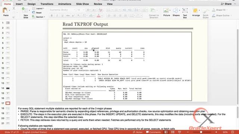Click the zoom out minus icon
Screen dimensions: 239x134
coord(188,132)
